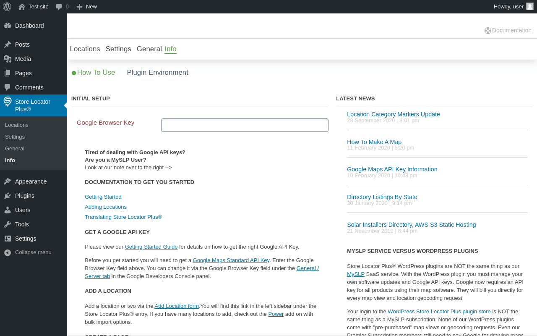The height and width of the screenshot is (336, 537).
Task: Click the Dashboard gauge icon
Action: coord(8,26)
